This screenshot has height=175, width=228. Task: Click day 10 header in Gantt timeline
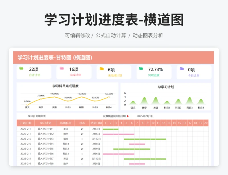[x=153, y=123]
